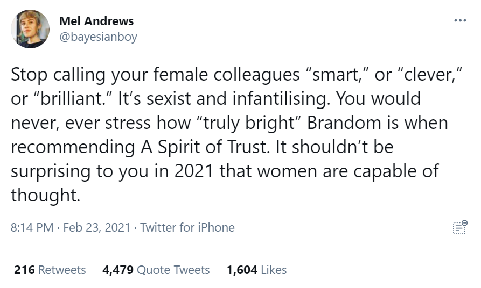Show the 216 Retweets list

[50, 270]
